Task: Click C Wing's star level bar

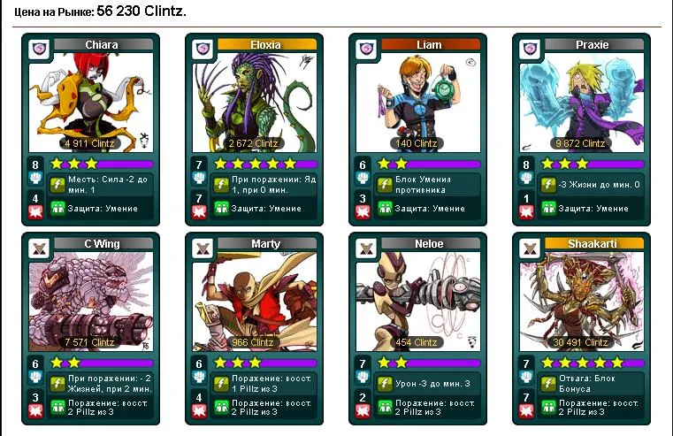Action: pos(102,363)
